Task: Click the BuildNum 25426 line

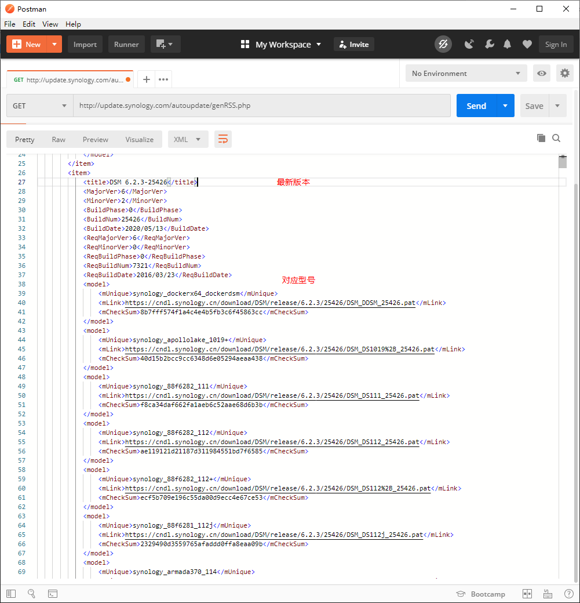Action: [133, 219]
